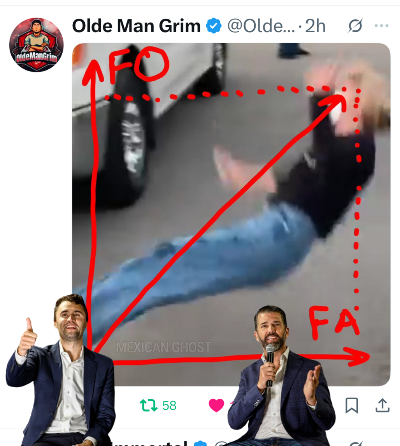Open the three-dot more options menu
This screenshot has width=400, height=446.
tap(382, 26)
